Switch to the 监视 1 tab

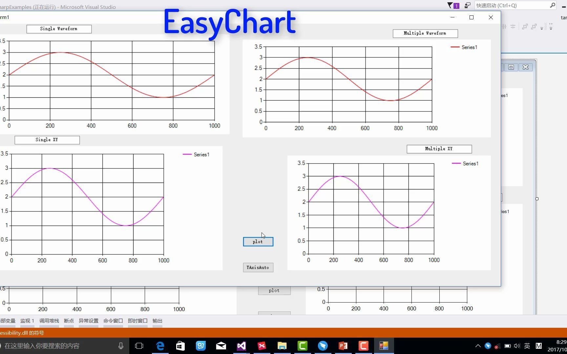(27, 321)
